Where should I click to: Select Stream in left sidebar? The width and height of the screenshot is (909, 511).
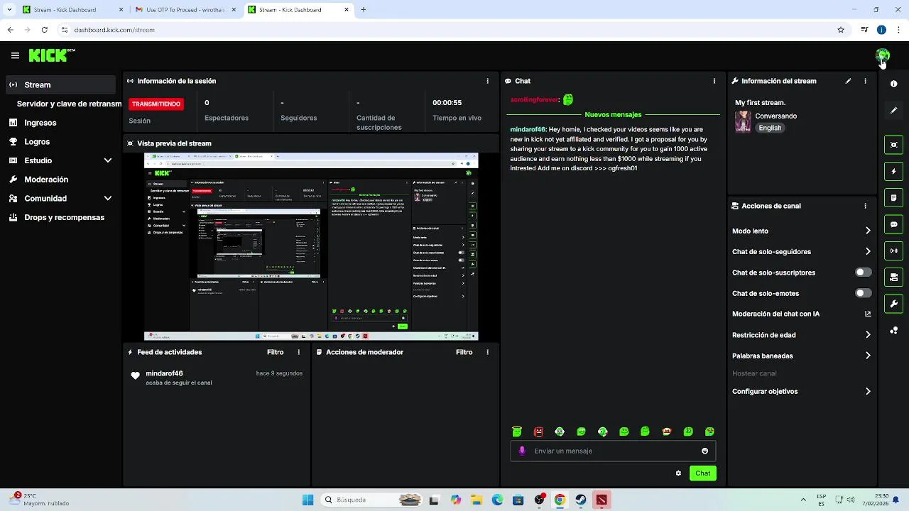click(60, 84)
